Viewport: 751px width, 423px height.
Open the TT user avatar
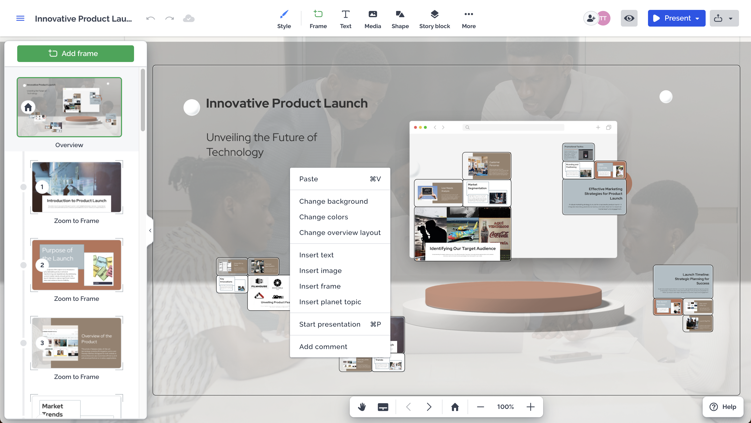pos(603,18)
